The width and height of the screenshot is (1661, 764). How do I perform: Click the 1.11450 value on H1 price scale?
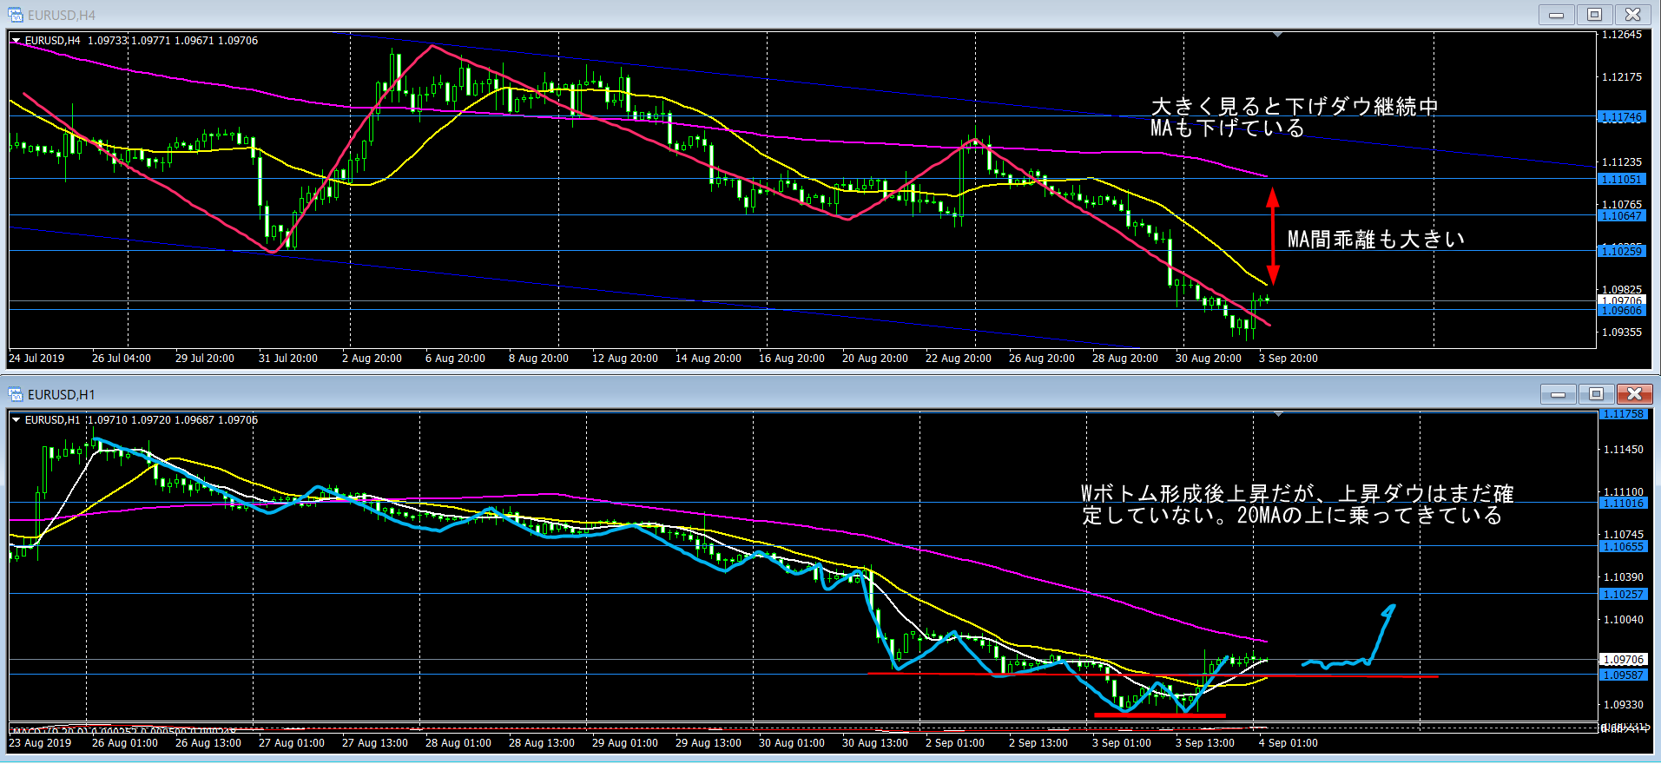click(1623, 449)
